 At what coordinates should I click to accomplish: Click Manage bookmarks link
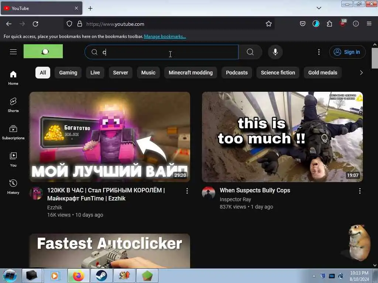coord(165,36)
